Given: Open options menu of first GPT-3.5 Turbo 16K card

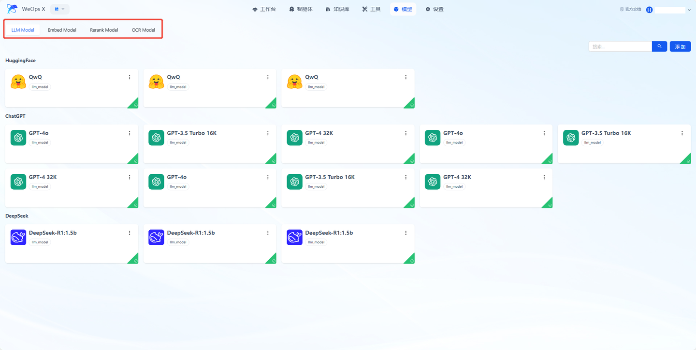Looking at the screenshot, I should click(x=268, y=133).
